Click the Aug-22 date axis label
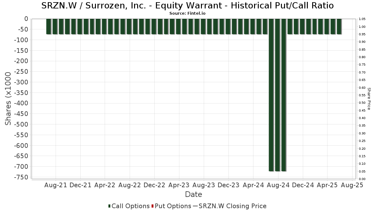The image size is (375, 211). click(130, 185)
